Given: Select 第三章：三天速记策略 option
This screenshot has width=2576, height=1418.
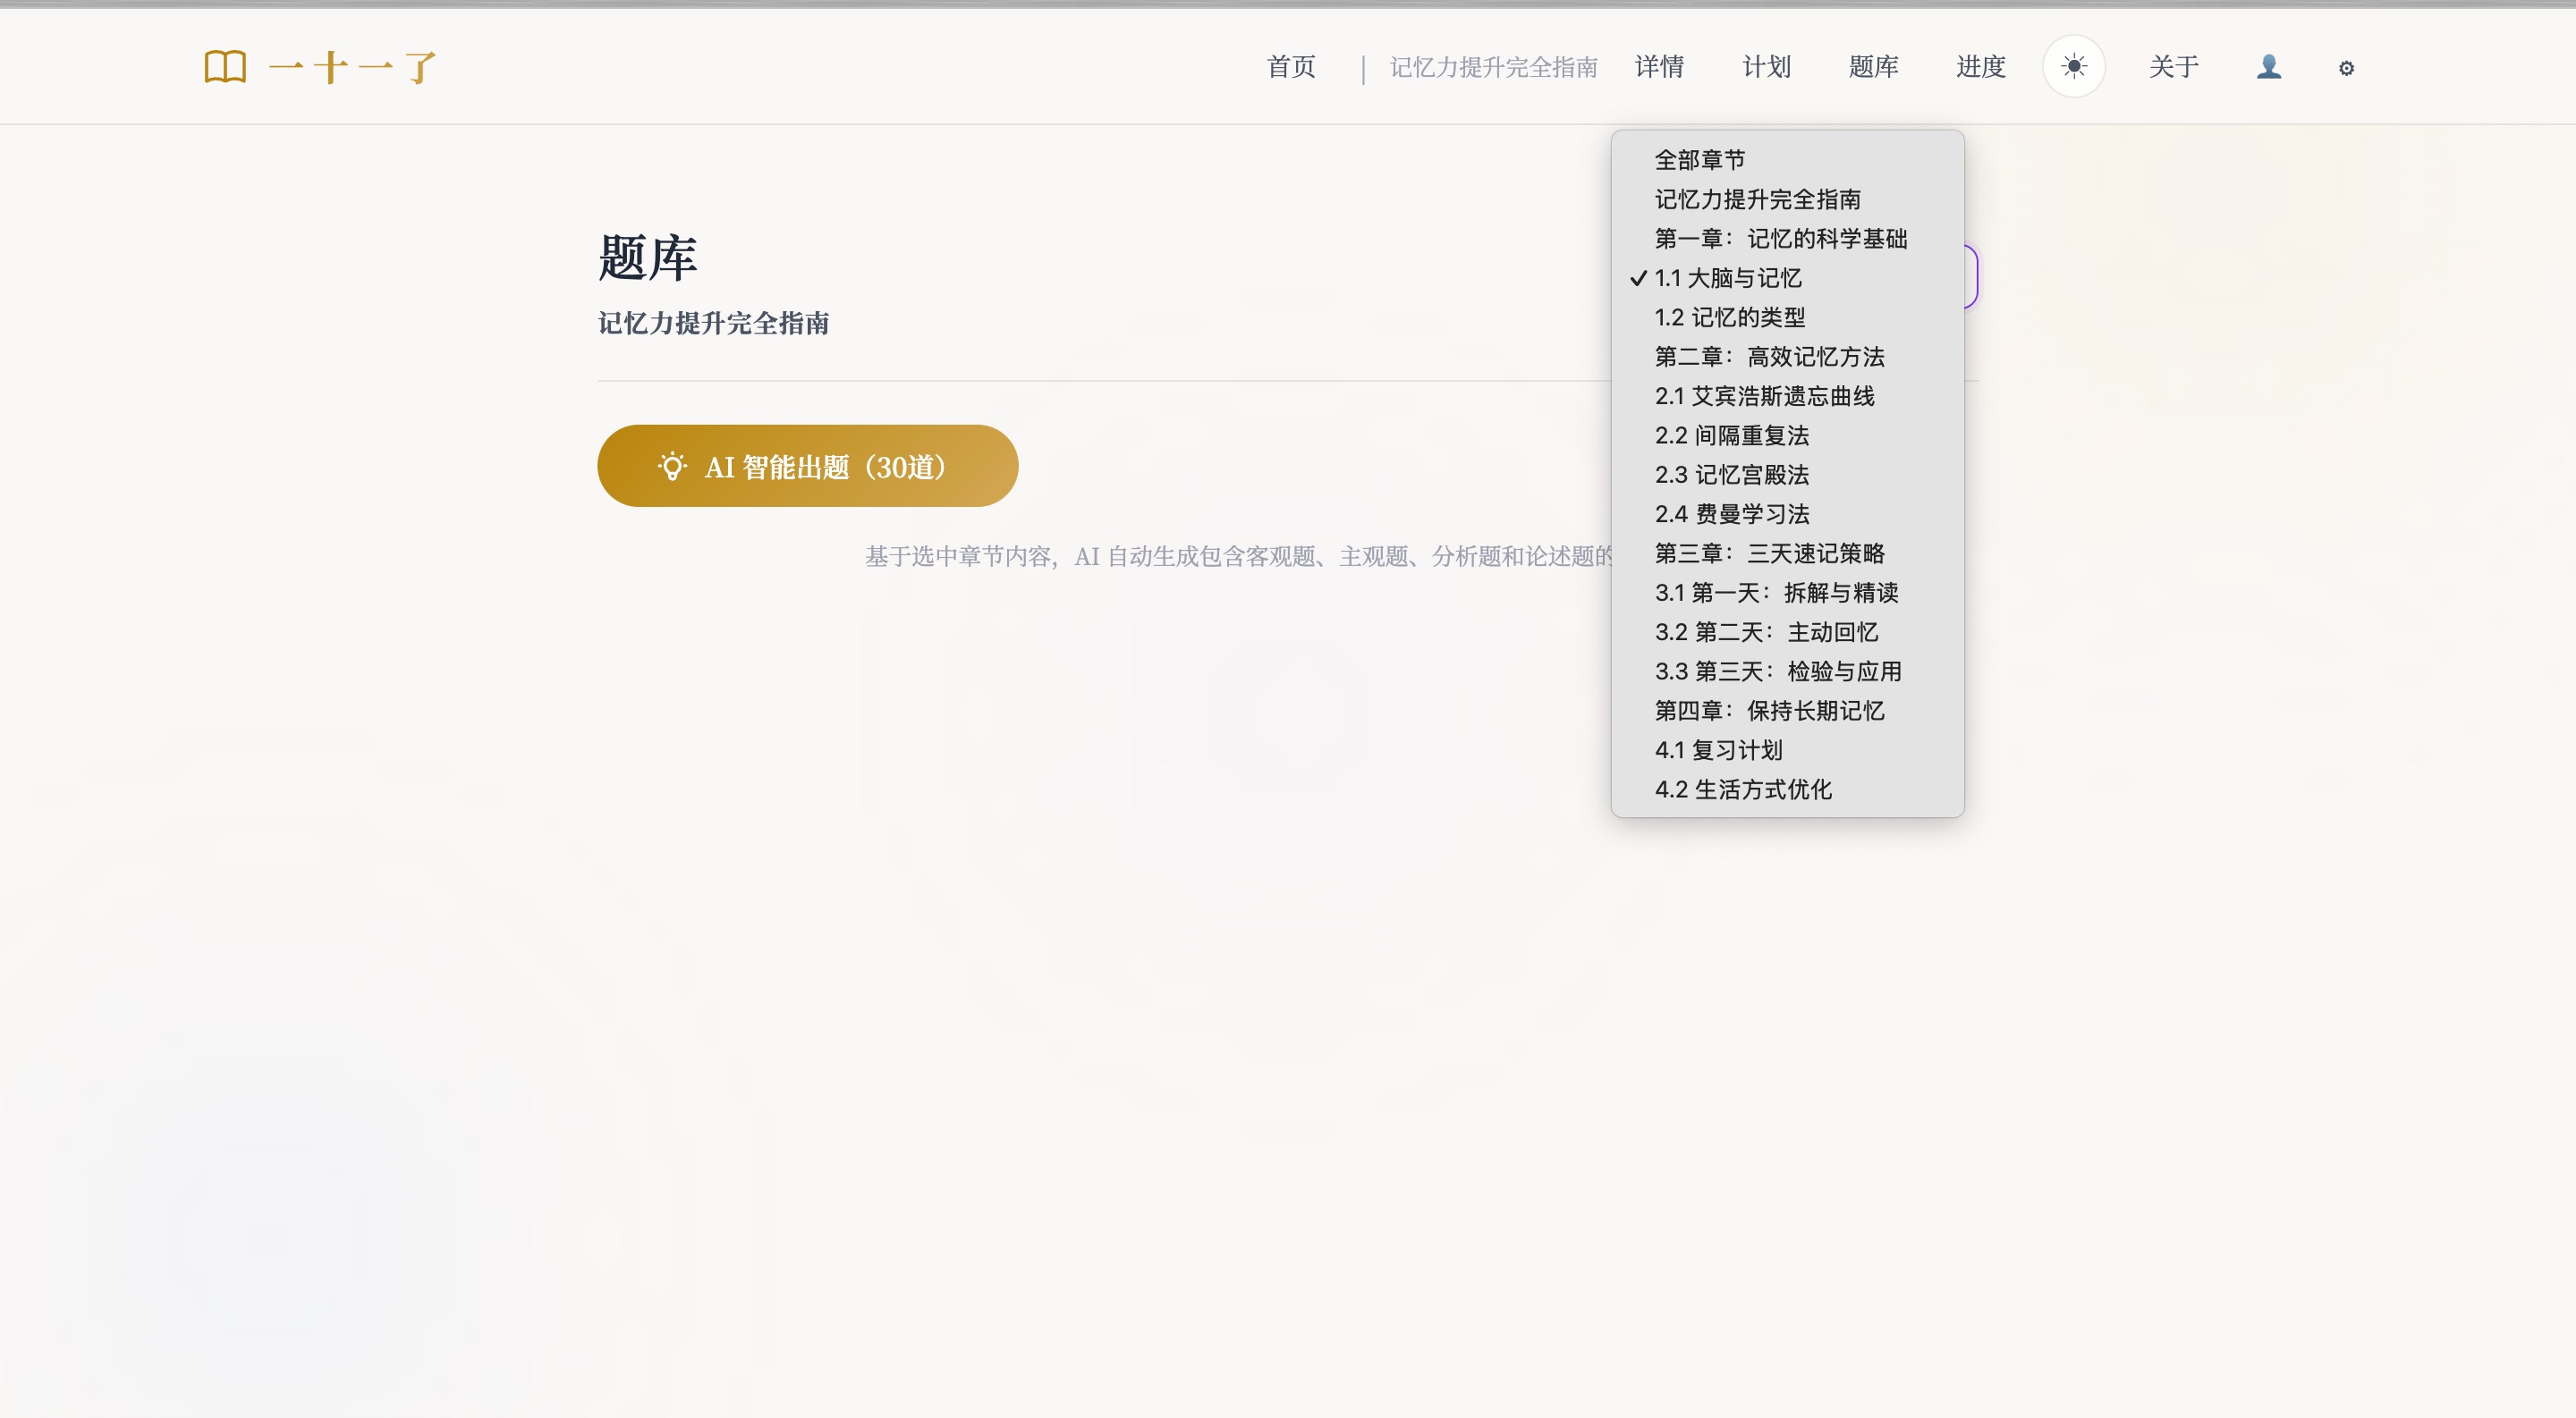Looking at the screenshot, I should click(x=1787, y=553).
